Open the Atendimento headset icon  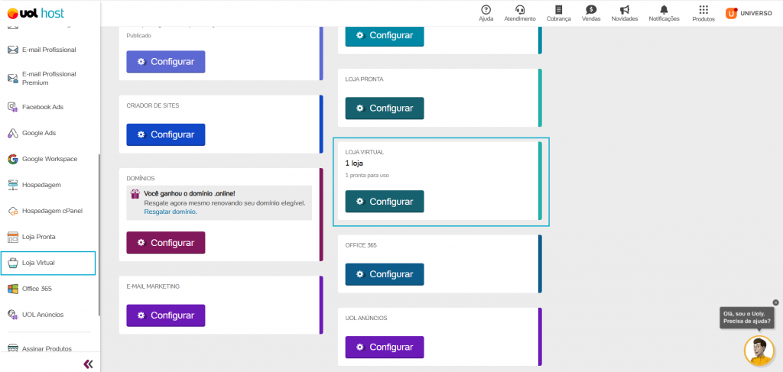pyautogui.click(x=520, y=9)
